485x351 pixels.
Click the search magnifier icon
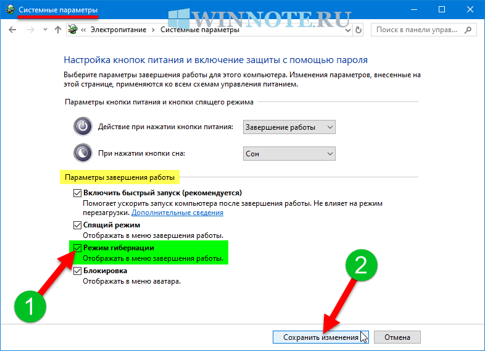[x=468, y=30]
